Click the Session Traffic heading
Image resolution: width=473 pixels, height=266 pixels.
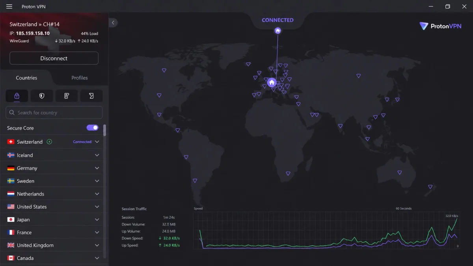(134, 209)
